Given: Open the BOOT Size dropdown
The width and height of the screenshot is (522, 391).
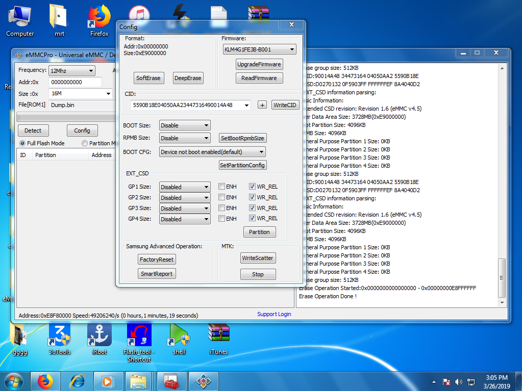Looking at the screenshot, I should click(185, 125).
